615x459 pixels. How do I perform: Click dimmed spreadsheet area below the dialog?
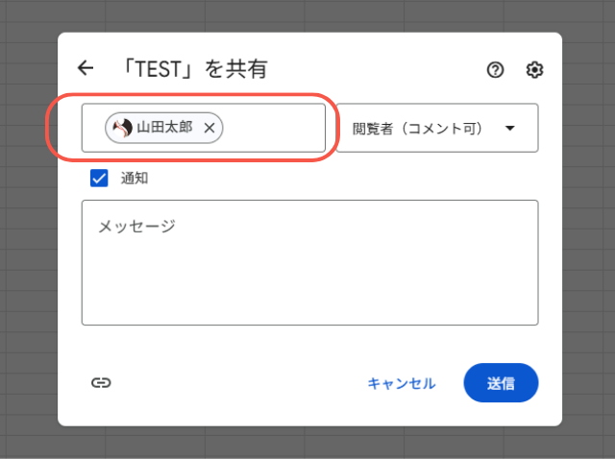(x=307, y=443)
